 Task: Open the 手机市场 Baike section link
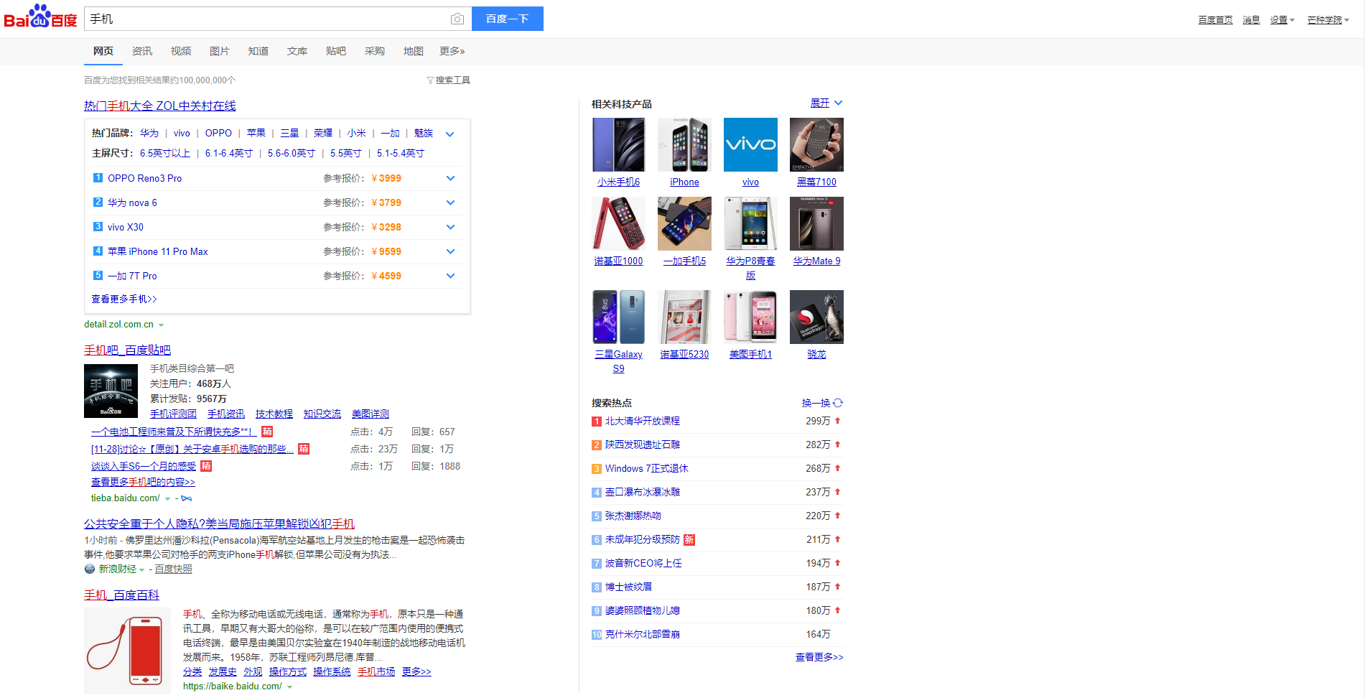coord(376,671)
